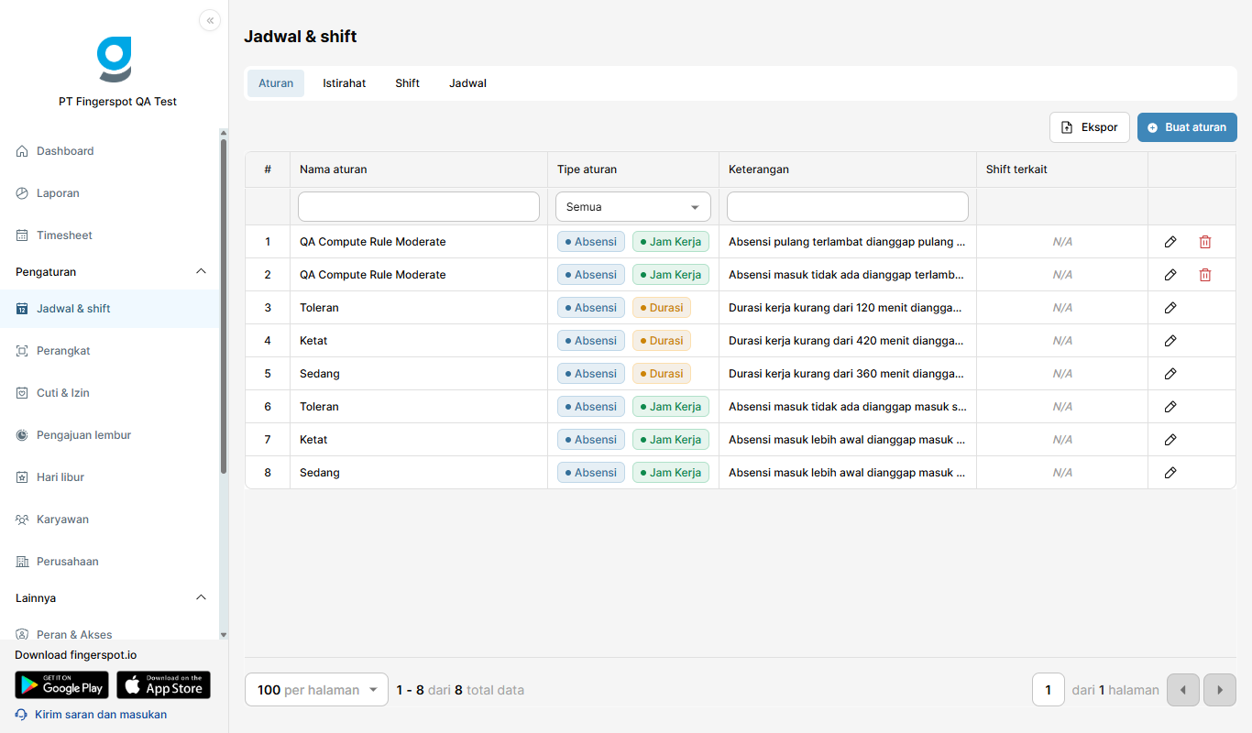Edit the first QA Compute Rule Moderate rule
The image size is (1252, 733).
tap(1170, 242)
